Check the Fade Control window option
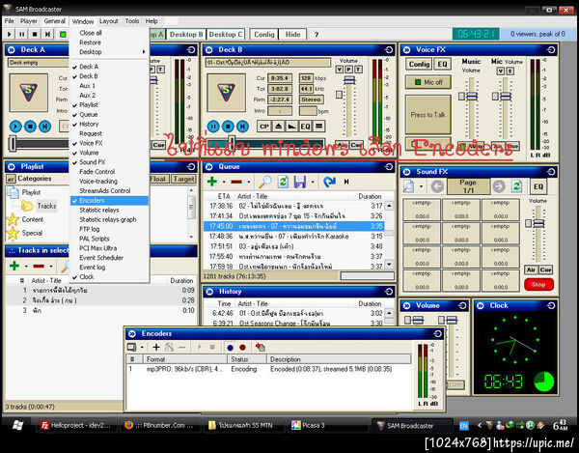The height and width of the screenshot is (453, 579). coord(96,171)
